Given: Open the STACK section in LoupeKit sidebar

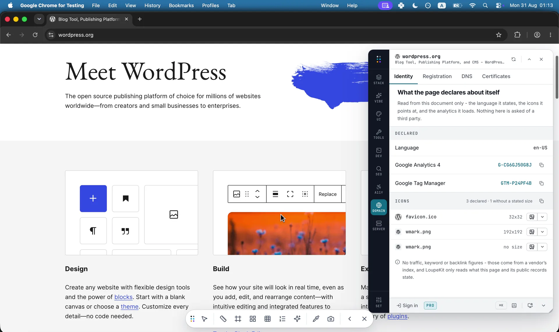Looking at the screenshot, I should coord(378,79).
